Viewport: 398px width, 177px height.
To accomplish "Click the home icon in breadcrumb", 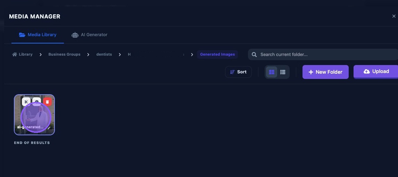I will pyautogui.click(x=15, y=55).
